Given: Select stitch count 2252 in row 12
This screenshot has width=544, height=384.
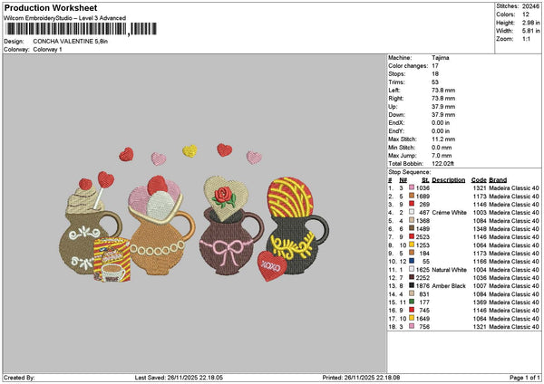Looking at the screenshot, I should (x=423, y=278).
